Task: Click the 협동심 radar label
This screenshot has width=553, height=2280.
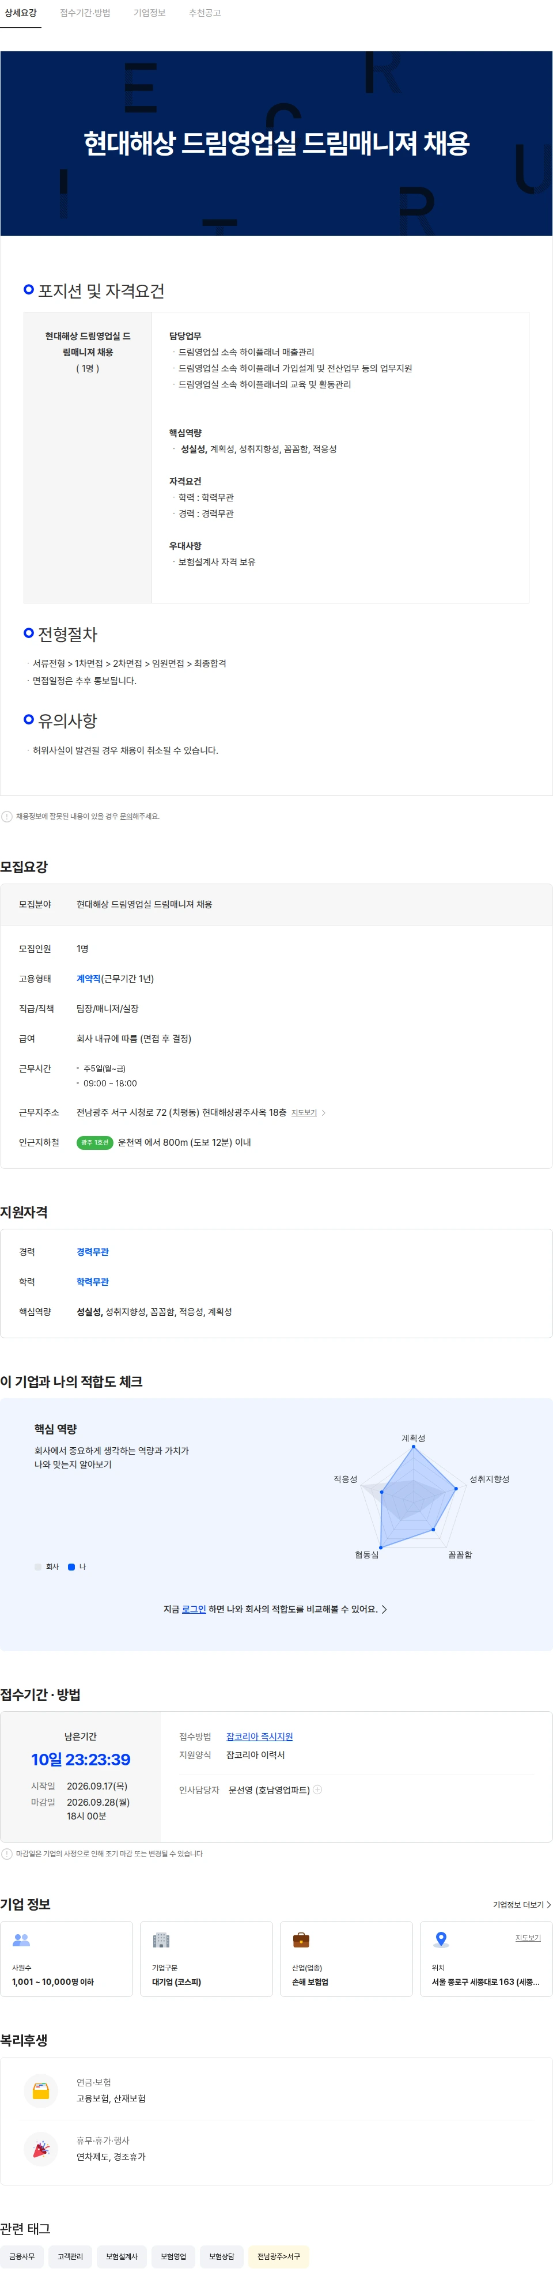Action: (366, 1554)
